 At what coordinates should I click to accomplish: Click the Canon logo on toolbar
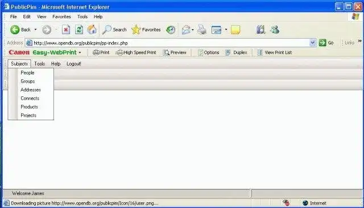[19, 52]
